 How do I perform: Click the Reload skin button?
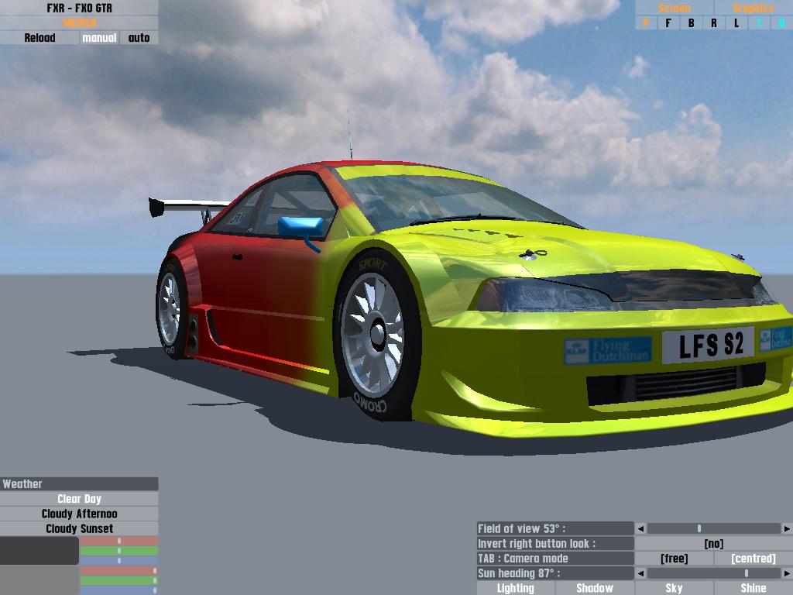point(39,38)
